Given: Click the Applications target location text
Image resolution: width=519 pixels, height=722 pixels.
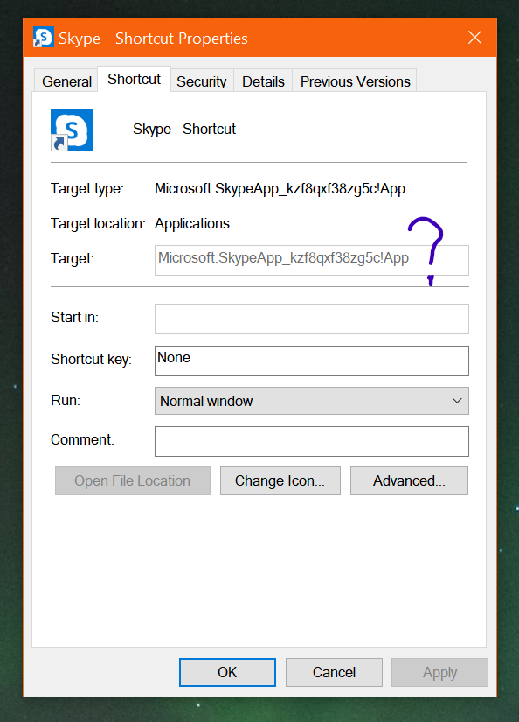Looking at the screenshot, I should (192, 224).
